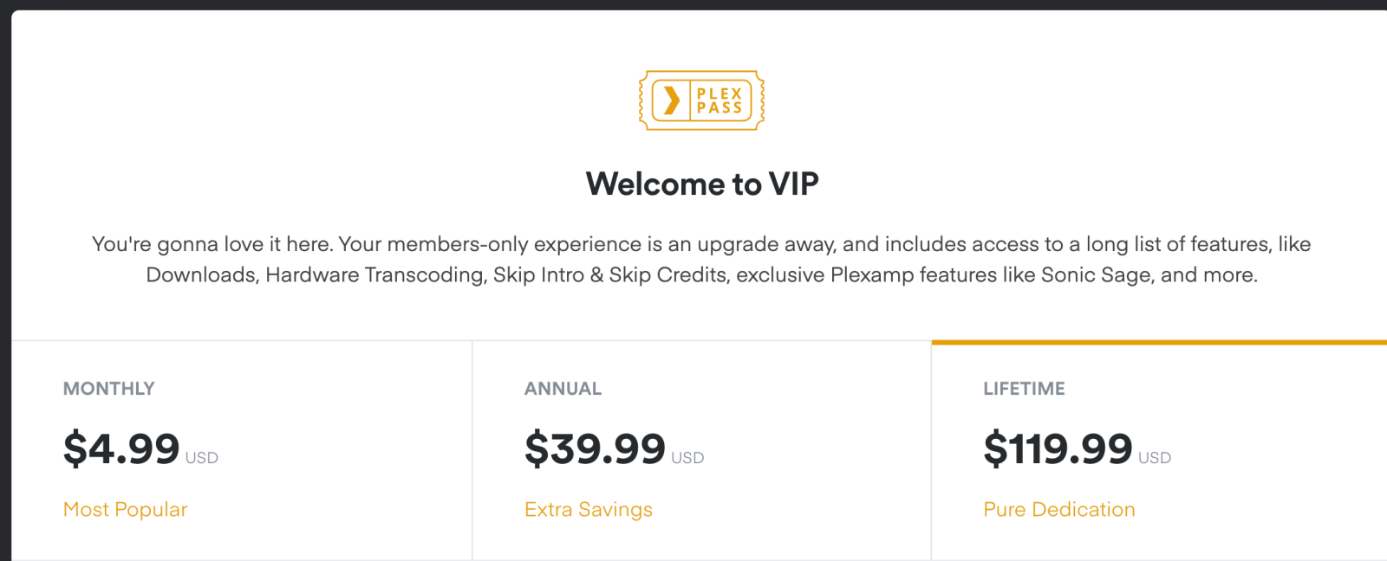Click the orange chevron in Plex logo
This screenshot has height=561, width=1387.
[x=671, y=100]
